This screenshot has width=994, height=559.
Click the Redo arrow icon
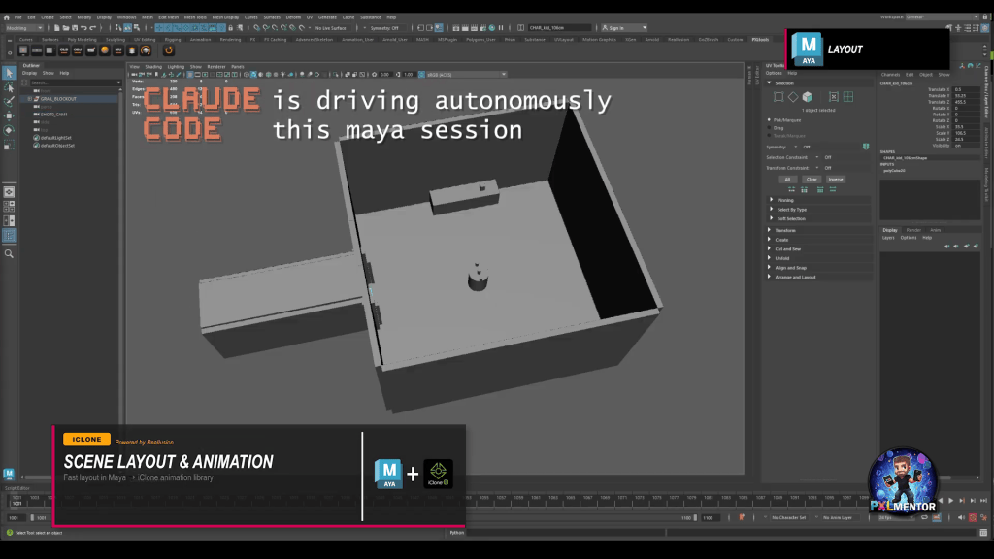coord(92,28)
